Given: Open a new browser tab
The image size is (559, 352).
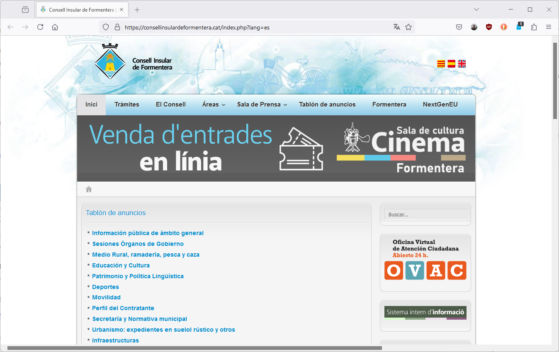Looking at the screenshot, I should click(x=137, y=10).
